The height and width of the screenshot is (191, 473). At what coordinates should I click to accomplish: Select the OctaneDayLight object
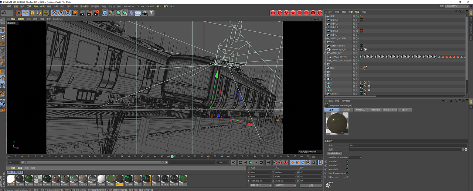[x=338, y=49]
